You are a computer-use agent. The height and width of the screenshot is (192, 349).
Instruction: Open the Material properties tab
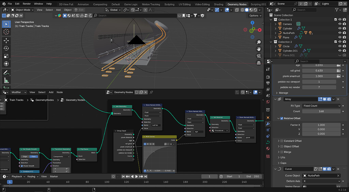coord(268,149)
